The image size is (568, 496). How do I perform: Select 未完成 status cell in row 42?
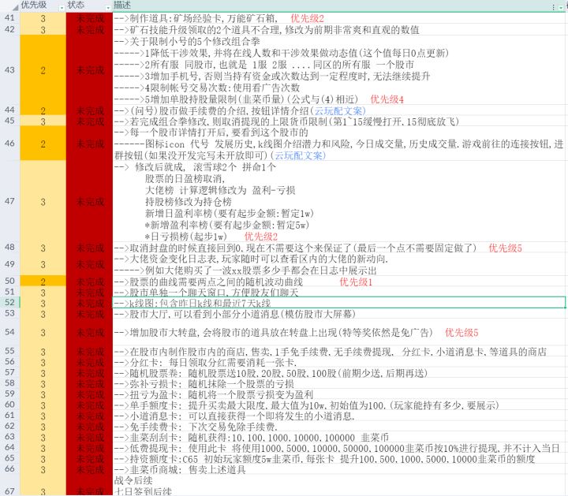(x=89, y=29)
